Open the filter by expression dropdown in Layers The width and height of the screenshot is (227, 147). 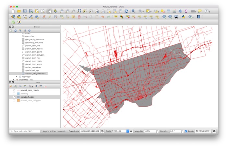[31, 86]
